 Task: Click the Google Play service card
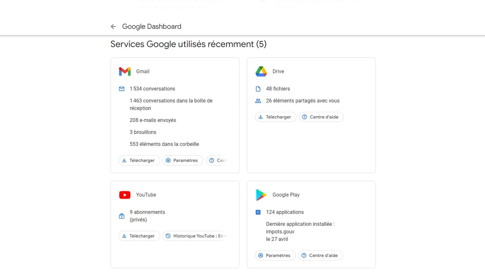click(311, 224)
